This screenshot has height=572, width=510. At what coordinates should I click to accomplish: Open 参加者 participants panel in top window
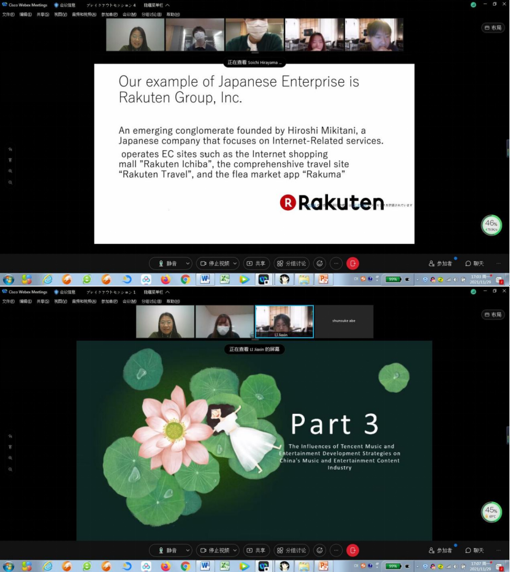point(441,264)
